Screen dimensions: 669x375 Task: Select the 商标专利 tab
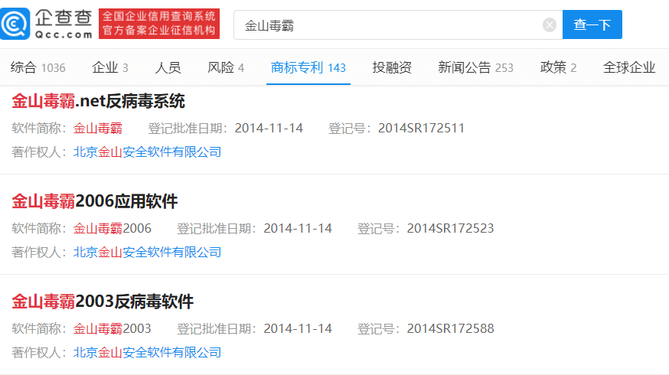click(308, 67)
